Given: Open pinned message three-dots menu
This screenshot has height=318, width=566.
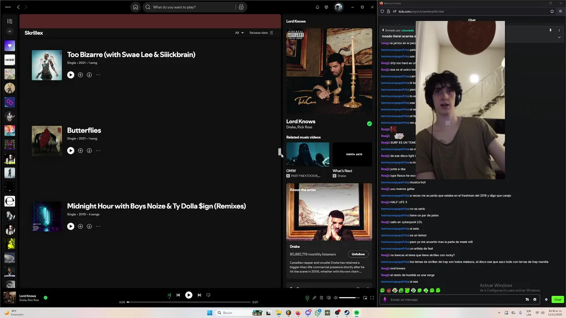Looking at the screenshot, I should pos(559,30).
